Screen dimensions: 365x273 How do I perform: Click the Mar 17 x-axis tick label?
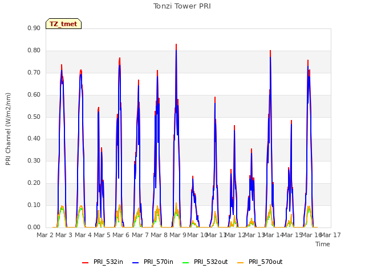click(x=331, y=235)
